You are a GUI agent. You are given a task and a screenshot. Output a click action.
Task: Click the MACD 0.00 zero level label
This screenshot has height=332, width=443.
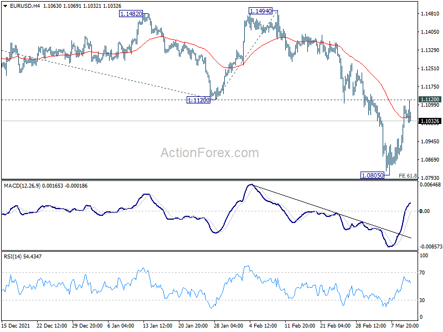coord(425,211)
